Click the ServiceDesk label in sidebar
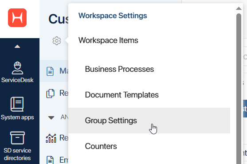This screenshot has width=247, height=164. coord(17,80)
